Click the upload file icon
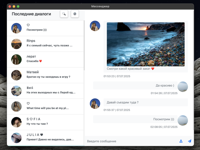Screen dimensions: 200x150 181,141
